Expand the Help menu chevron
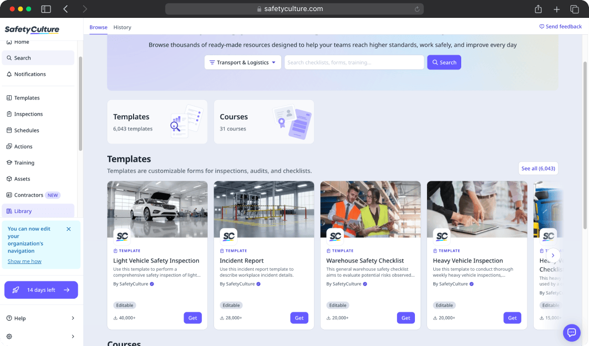Viewport: 589px width, 346px height. 73,318
